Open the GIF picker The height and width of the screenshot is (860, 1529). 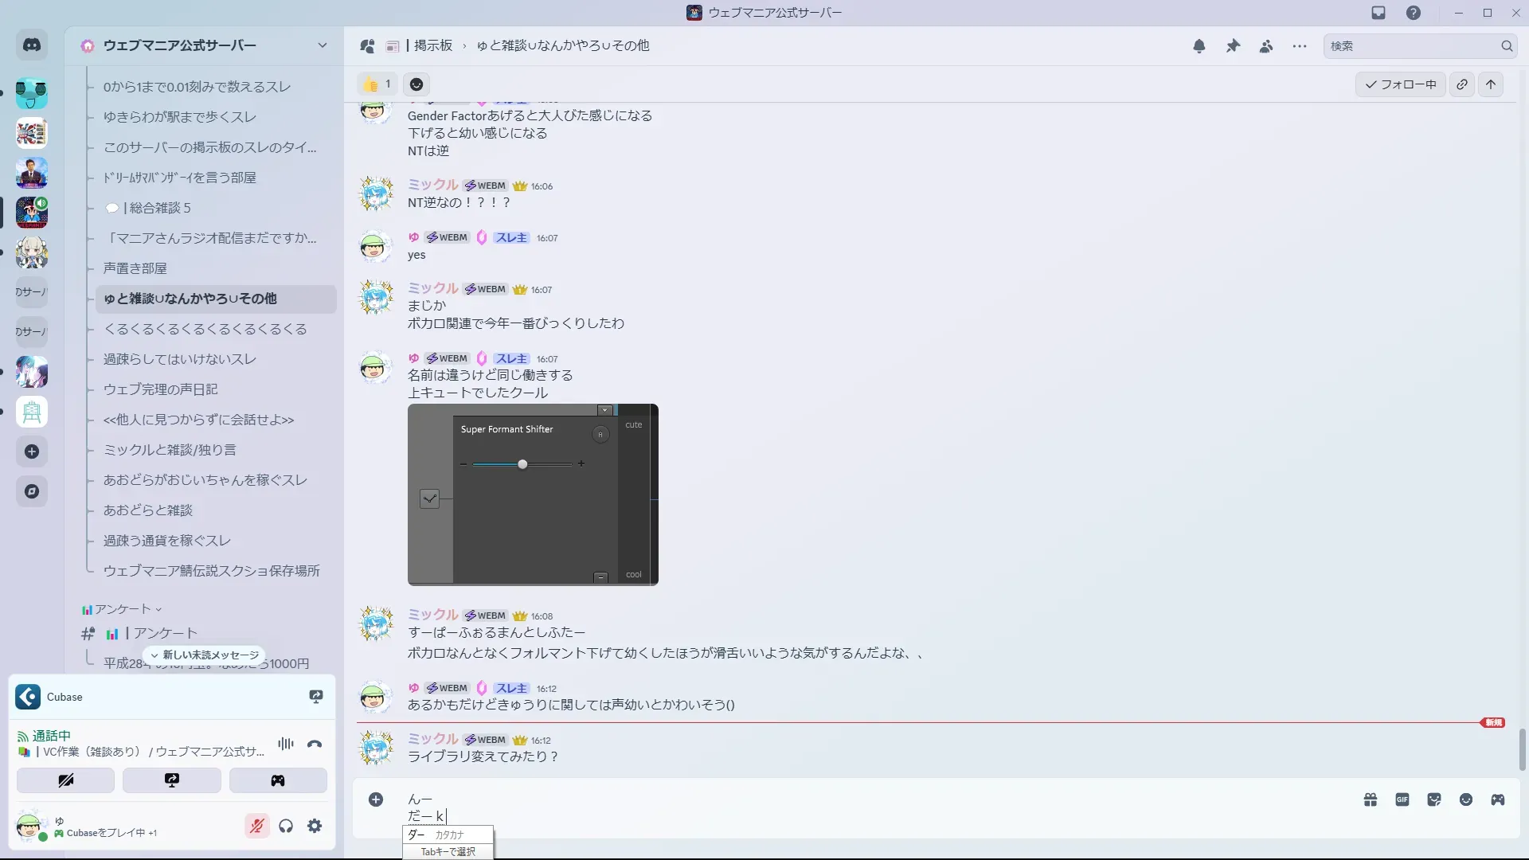click(1402, 799)
